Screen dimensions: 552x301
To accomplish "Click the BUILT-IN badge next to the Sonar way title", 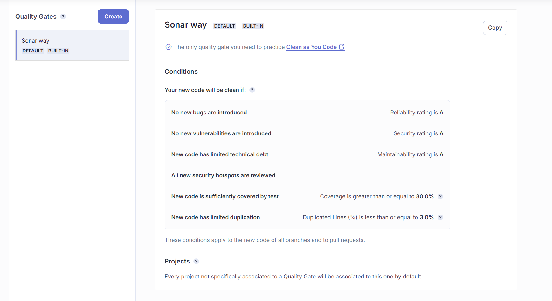I will (x=253, y=26).
